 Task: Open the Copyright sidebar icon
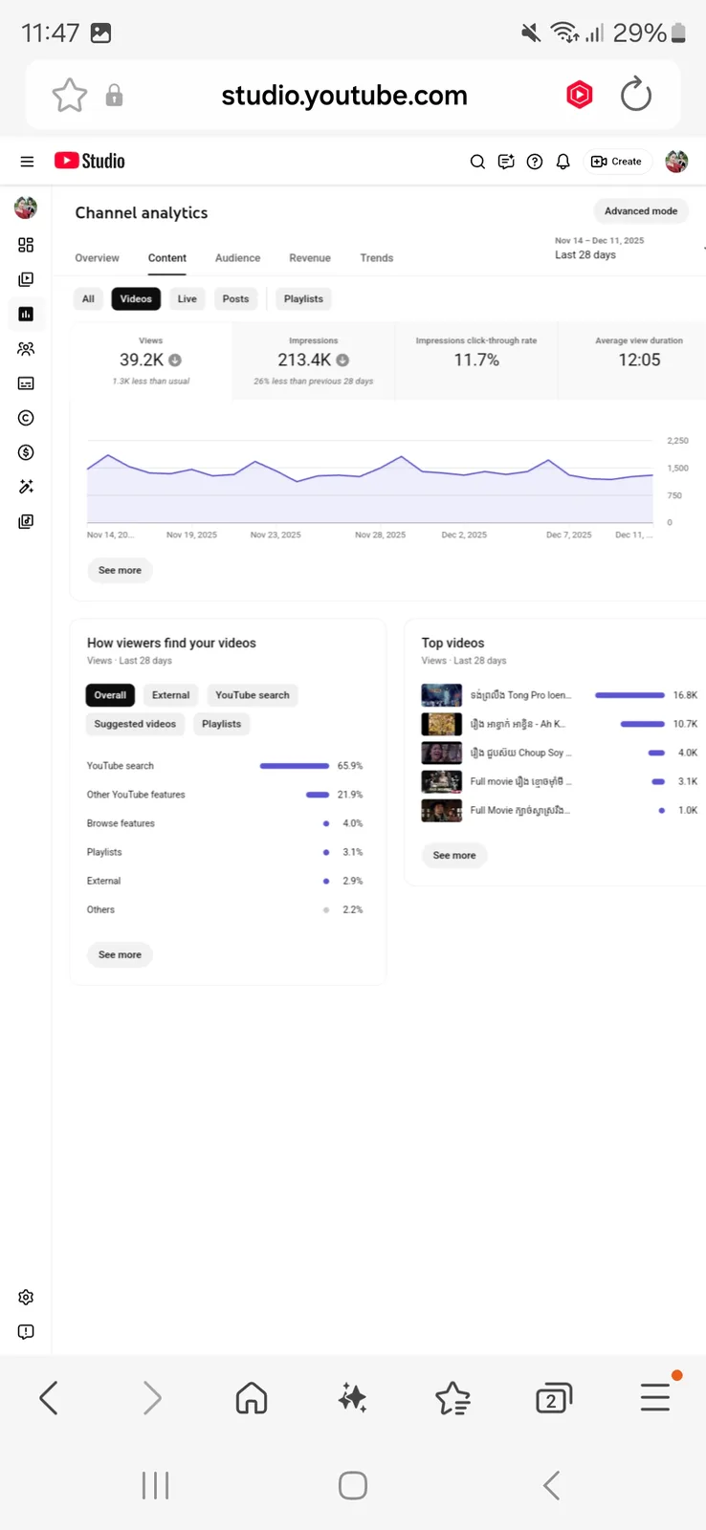[x=26, y=418]
